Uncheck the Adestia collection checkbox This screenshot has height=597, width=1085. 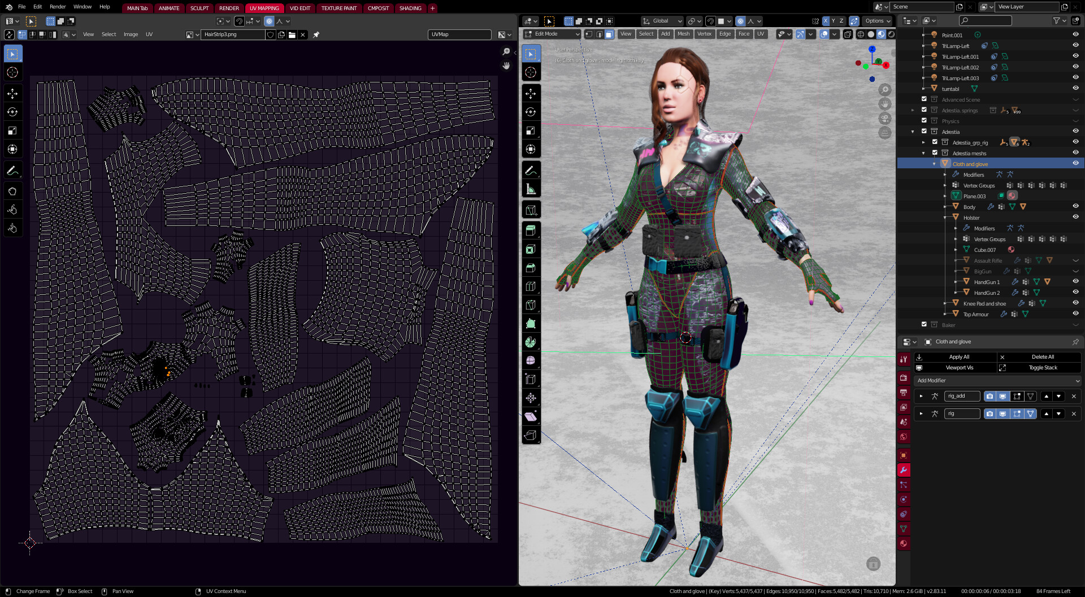point(924,131)
